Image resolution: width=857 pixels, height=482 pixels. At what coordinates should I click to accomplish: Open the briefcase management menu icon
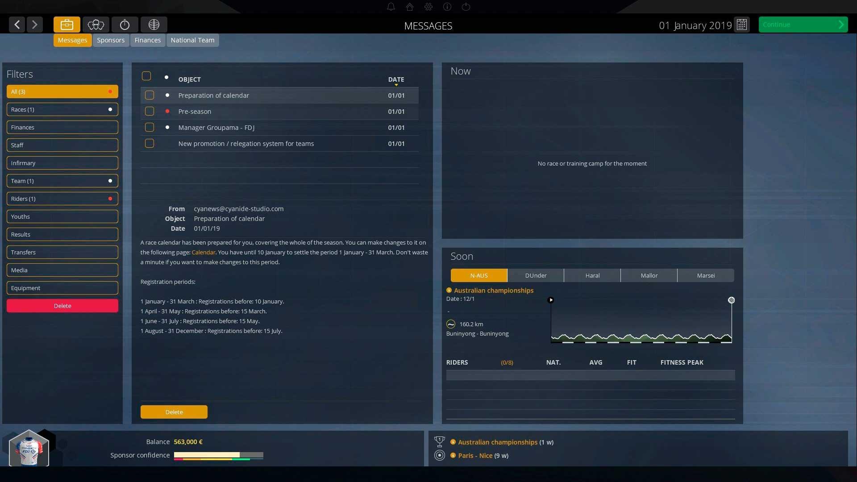[x=67, y=25]
